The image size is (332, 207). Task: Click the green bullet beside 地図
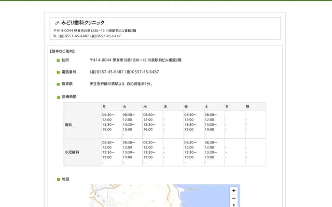pyautogui.click(x=59, y=180)
